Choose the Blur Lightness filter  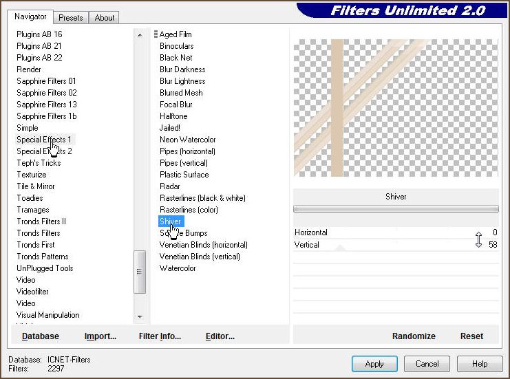pyautogui.click(x=182, y=81)
